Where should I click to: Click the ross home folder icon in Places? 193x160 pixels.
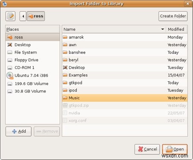[x=10, y=37]
